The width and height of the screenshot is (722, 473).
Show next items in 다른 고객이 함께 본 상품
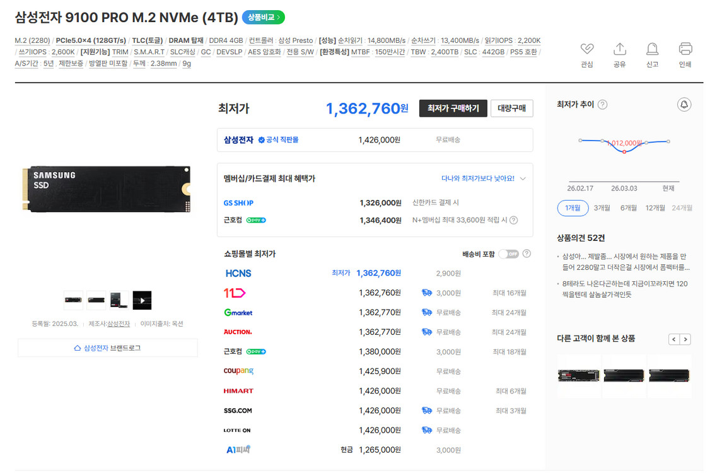(685, 339)
